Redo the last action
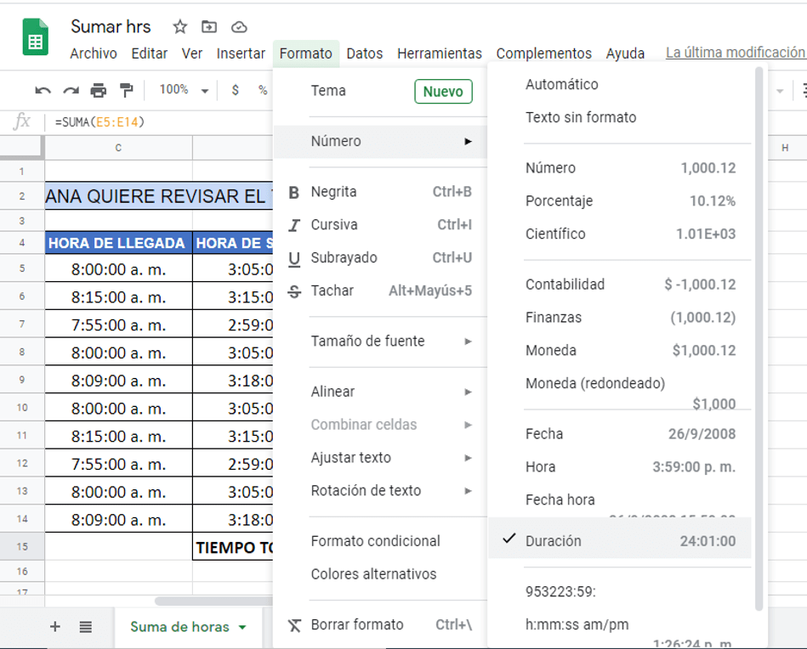Viewport: 807px width, 649px height. coord(71,91)
